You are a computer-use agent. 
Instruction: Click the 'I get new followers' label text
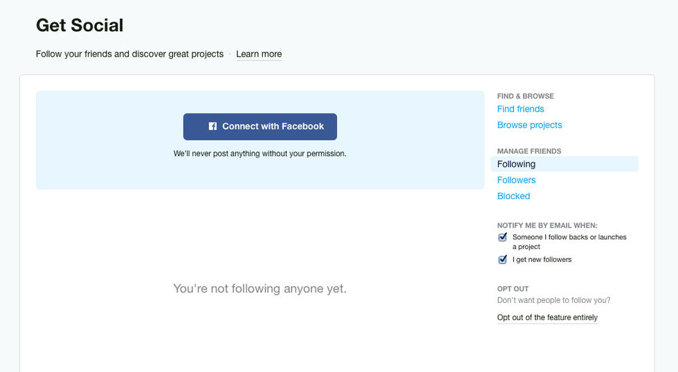click(x=542, y=260)
